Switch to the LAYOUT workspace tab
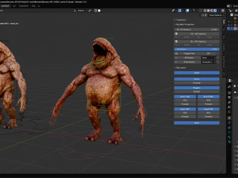Image resolution: width=238 pixels, height=178 pixels. (x=5, y=6)
